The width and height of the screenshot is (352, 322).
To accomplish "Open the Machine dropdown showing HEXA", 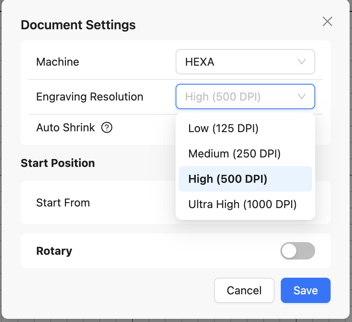I will [x=245, y=62].
